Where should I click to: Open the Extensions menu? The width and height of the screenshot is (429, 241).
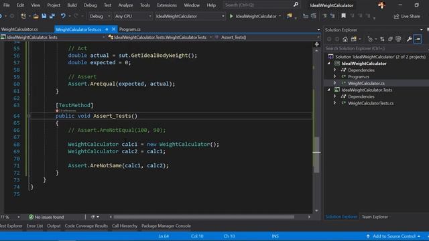click(167, 5)
